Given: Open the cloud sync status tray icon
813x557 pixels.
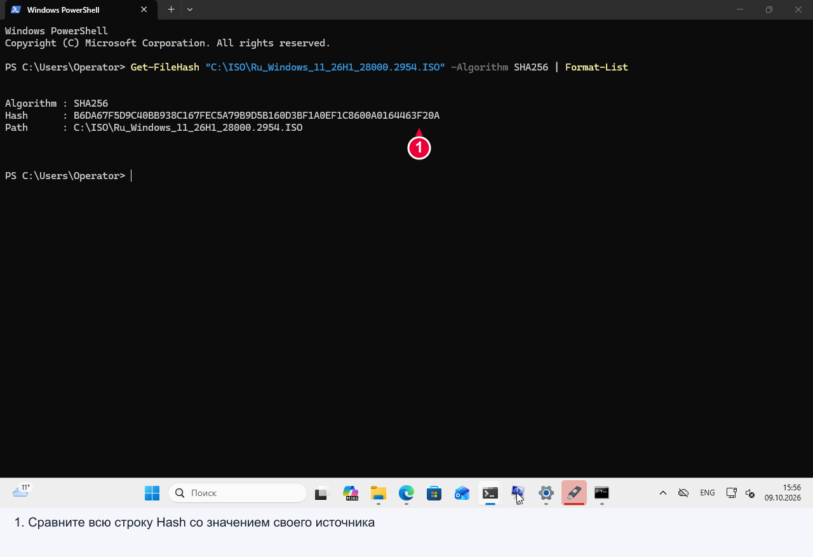Looking at the screenshot, I should (683, 493).
